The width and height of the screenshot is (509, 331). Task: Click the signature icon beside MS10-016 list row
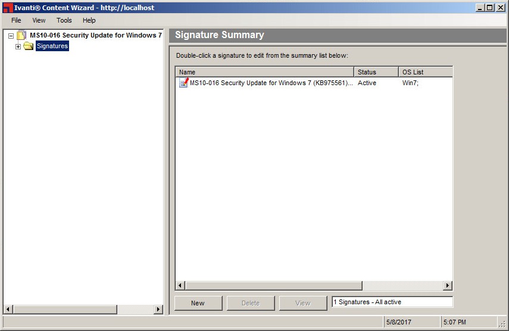tap(184, 83)
